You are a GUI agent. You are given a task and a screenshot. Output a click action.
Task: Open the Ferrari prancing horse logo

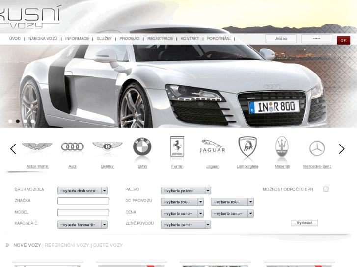point(177,146)
